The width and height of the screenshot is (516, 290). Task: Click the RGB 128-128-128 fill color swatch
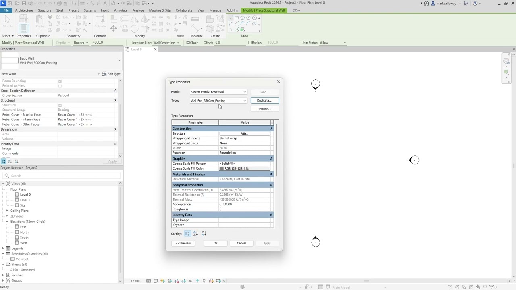pos(244,168)
